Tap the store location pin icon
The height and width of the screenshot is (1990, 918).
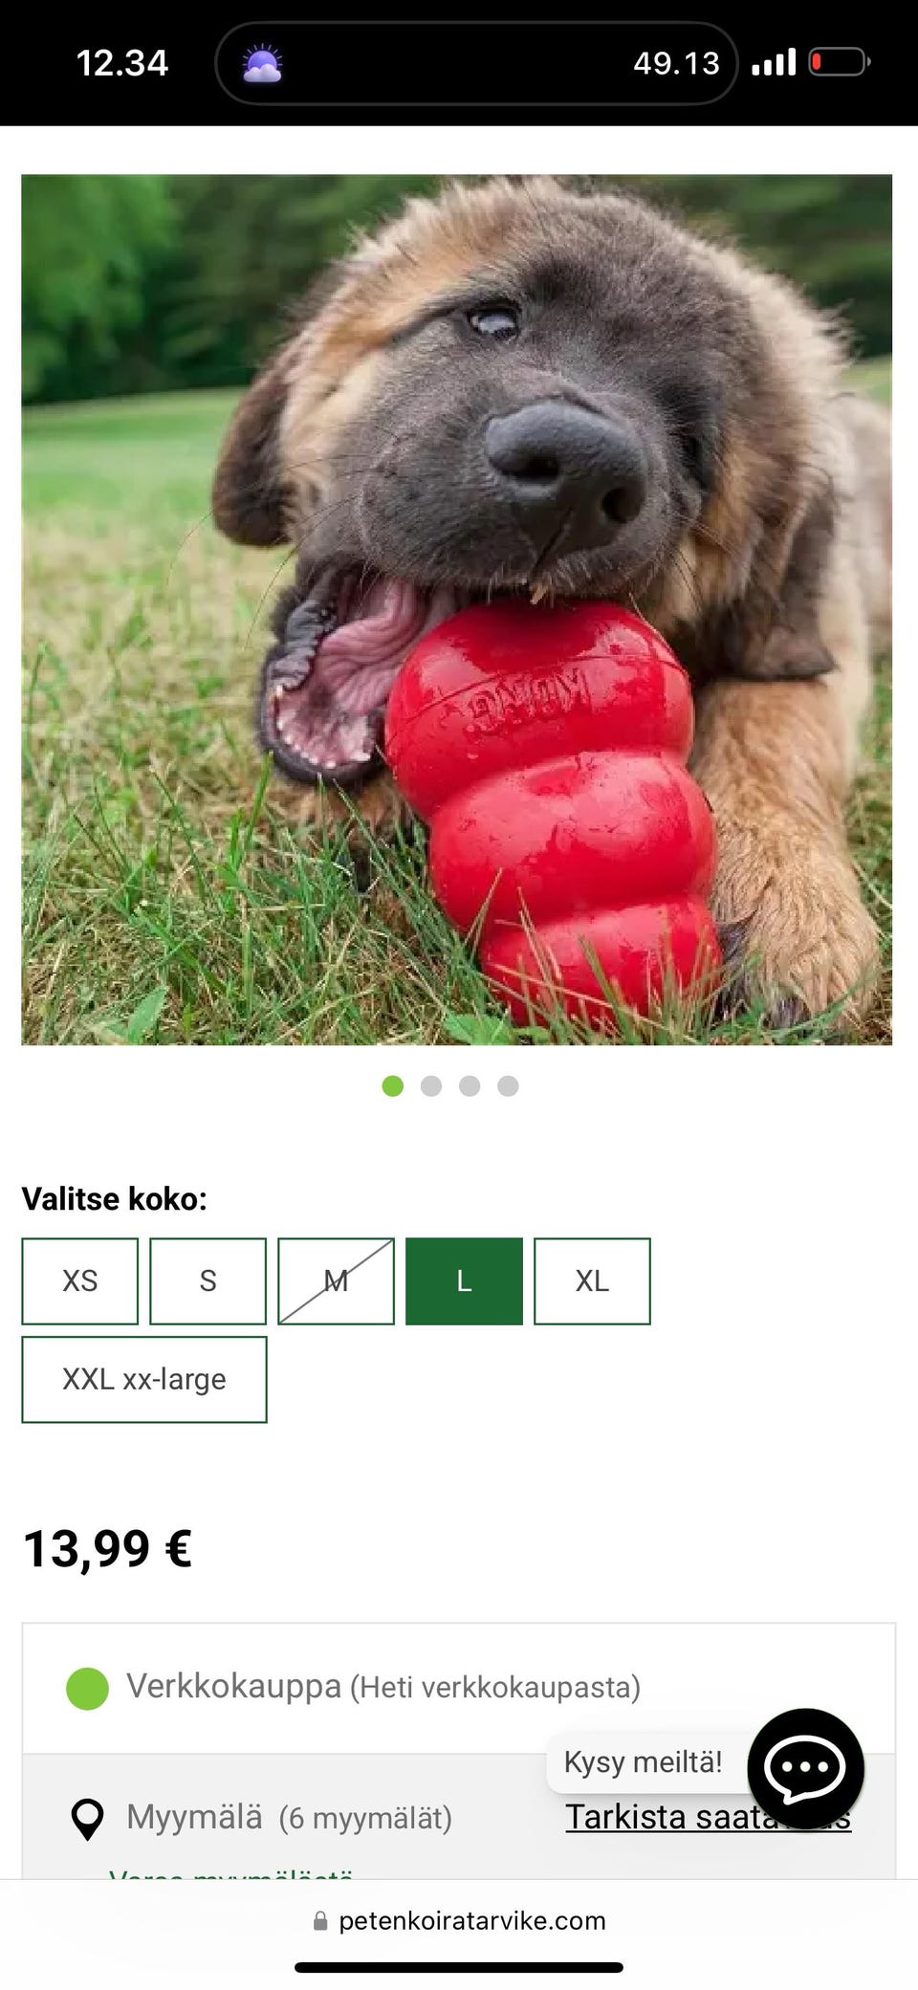pyautogui.click(x=88, y=1819)
